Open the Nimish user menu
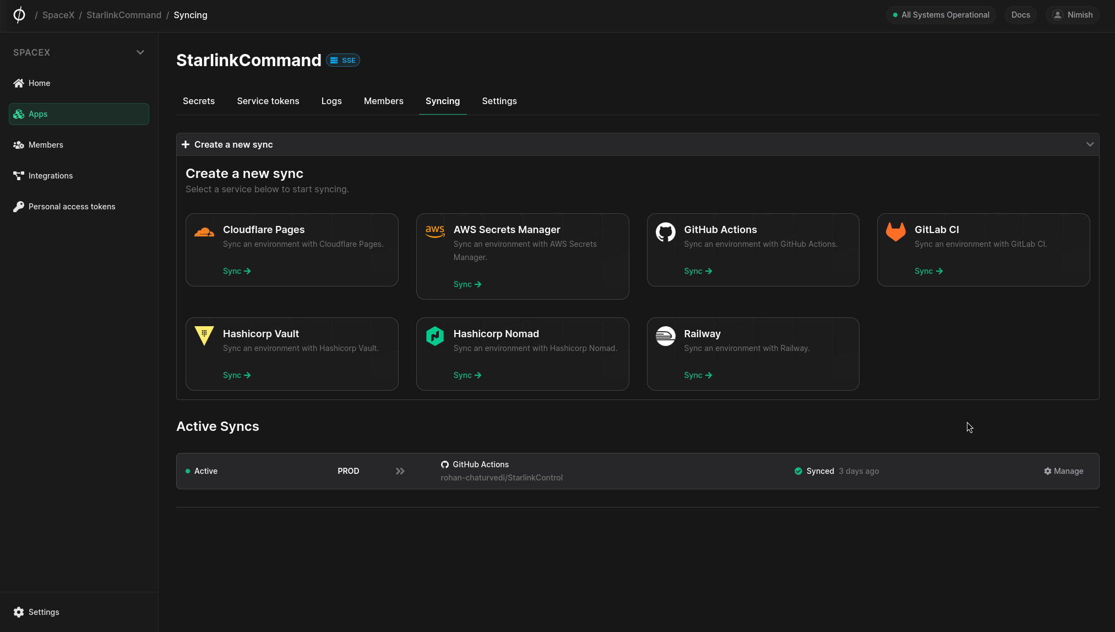The height and width of the screenshot is (632, 1115). (1072, 15)
